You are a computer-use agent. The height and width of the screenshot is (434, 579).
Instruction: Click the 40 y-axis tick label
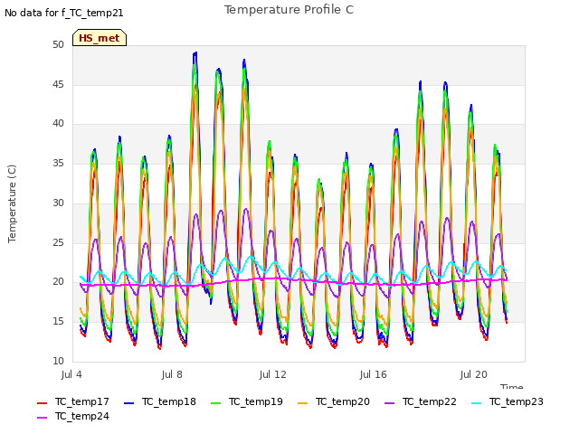point(58,124)
